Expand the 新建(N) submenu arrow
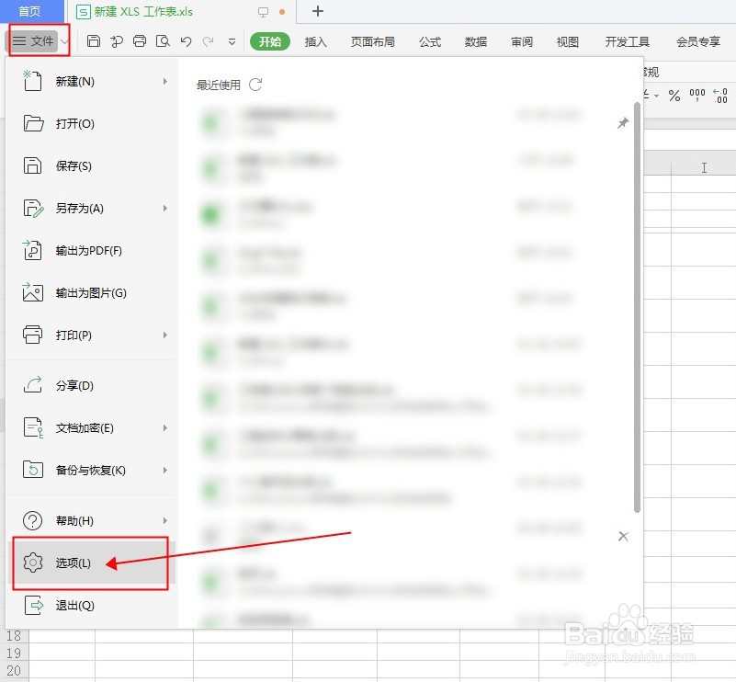 [164, 82]
